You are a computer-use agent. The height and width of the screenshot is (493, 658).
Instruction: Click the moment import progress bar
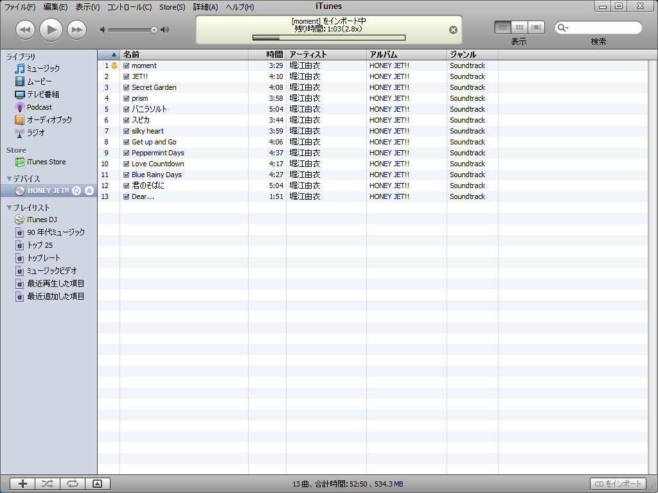pos(329,38)
